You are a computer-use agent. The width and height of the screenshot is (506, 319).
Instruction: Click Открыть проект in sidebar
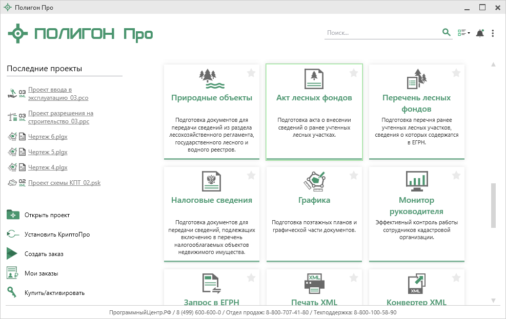(x=47, y=215)
